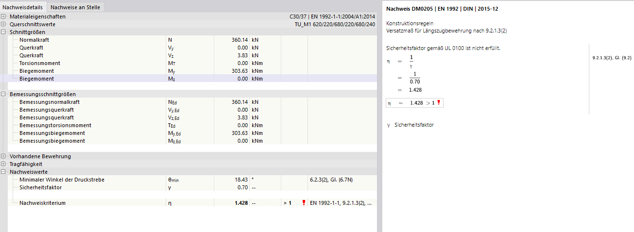The height and width of the screenshot is (232, 634).
Task: Click red exclamation mark beside 1.428 > 1 result
Action: 438,103
